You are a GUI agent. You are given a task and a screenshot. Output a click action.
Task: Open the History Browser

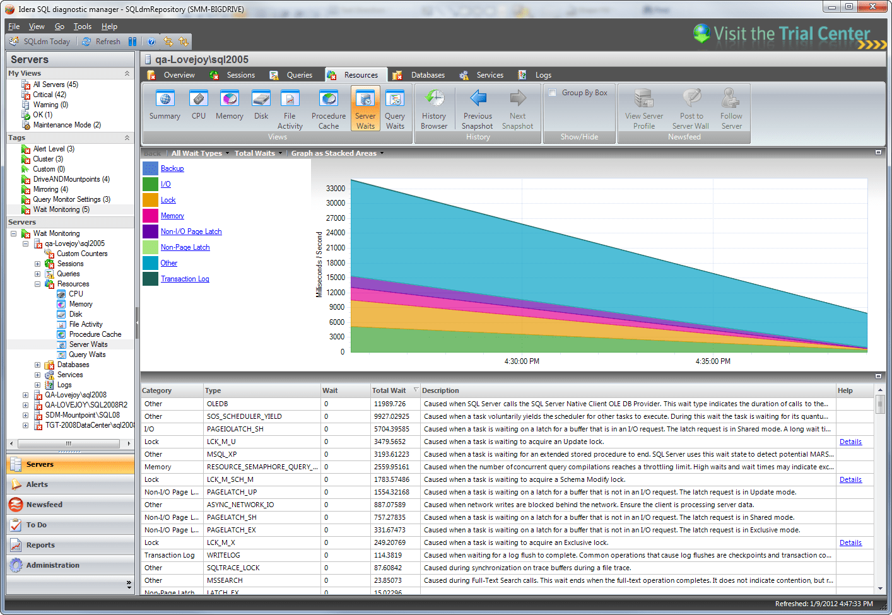[434, 107]
